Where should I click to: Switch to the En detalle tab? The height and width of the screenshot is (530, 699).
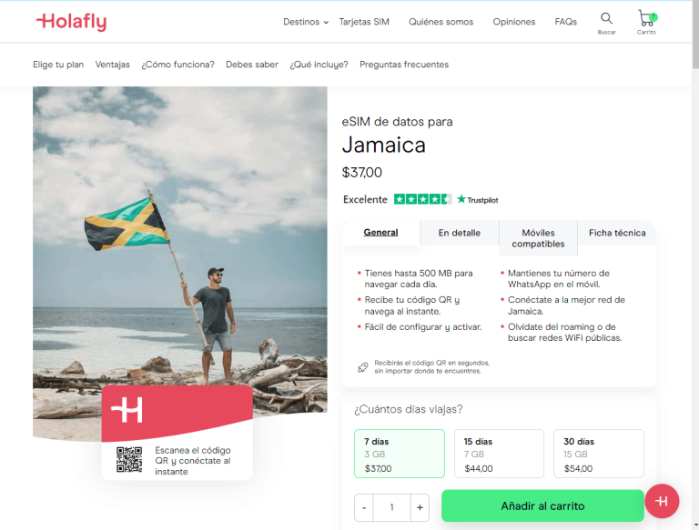[x=459, y=233]
